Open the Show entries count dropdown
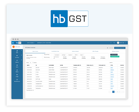Viewport: 139px width, 112px height. click(x=31, y=63)
